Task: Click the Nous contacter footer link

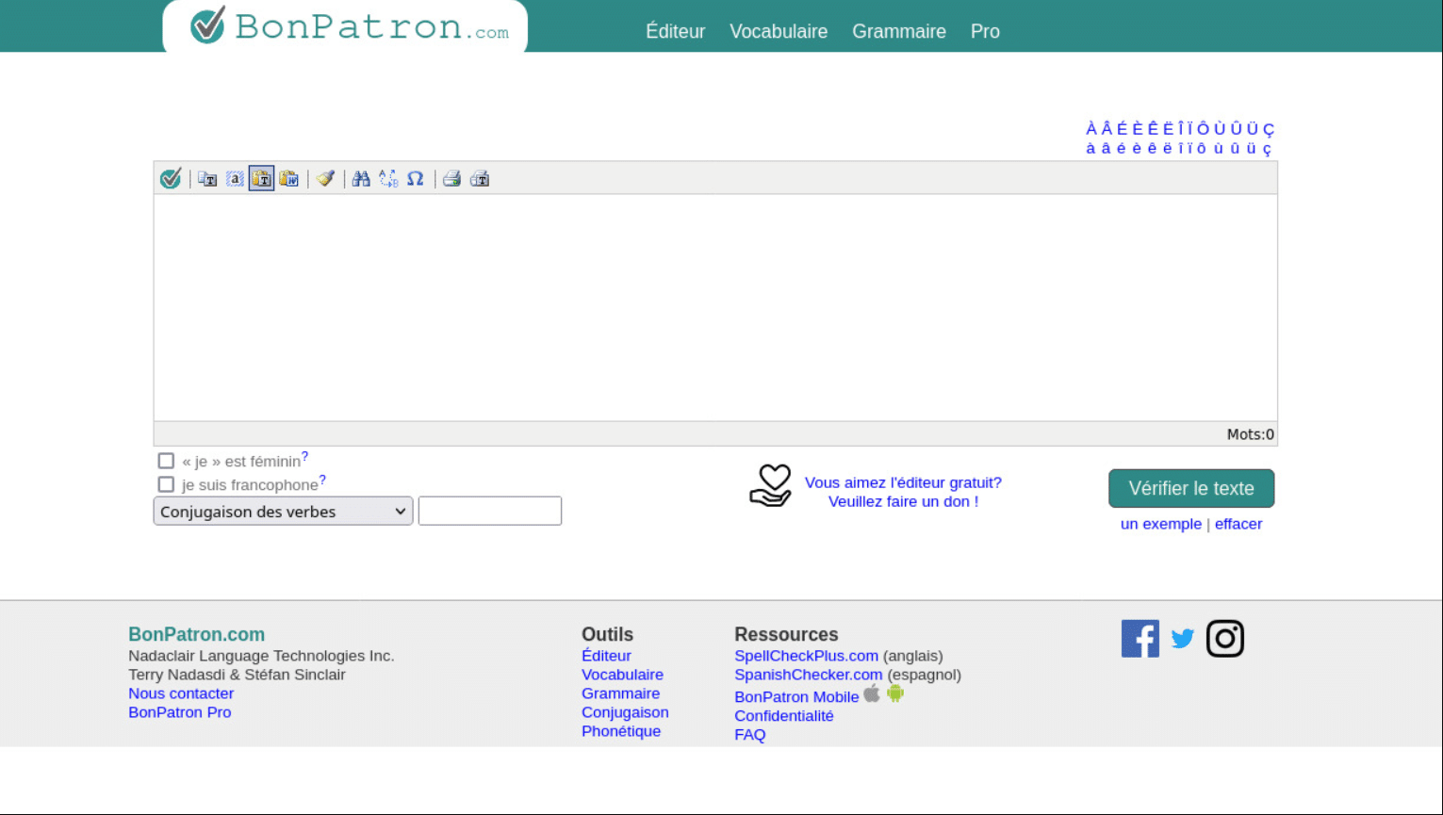Action: [x=181, y=693]
